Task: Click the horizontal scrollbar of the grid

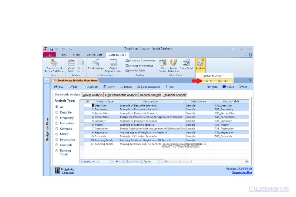Action: click(207, 162)
